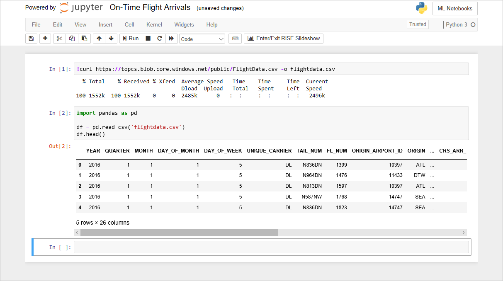Open ML Notebooks
Viewport: 503px width, 281px height.
click(x=455, y=8)
